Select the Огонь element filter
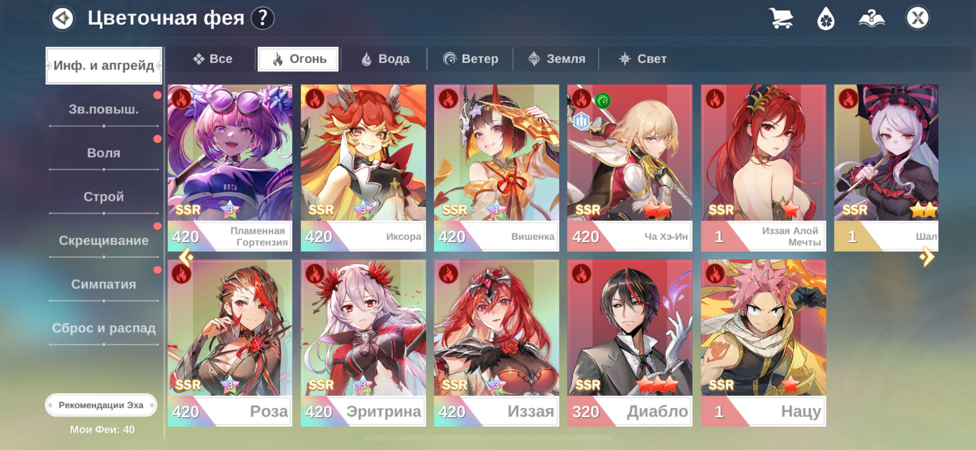Viewport: 976px width, 450px height. 298,59
